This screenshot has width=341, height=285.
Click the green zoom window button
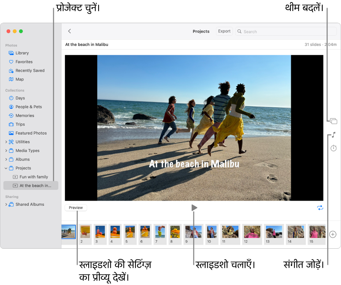(x=21, y=31)
